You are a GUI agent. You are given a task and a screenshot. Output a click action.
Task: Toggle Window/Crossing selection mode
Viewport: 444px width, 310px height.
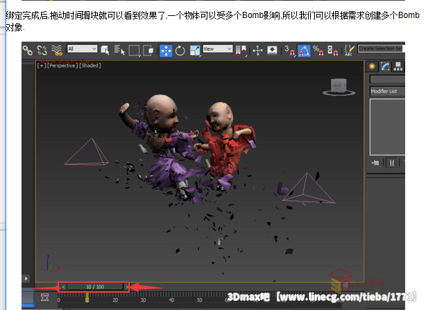click(148, 51)
